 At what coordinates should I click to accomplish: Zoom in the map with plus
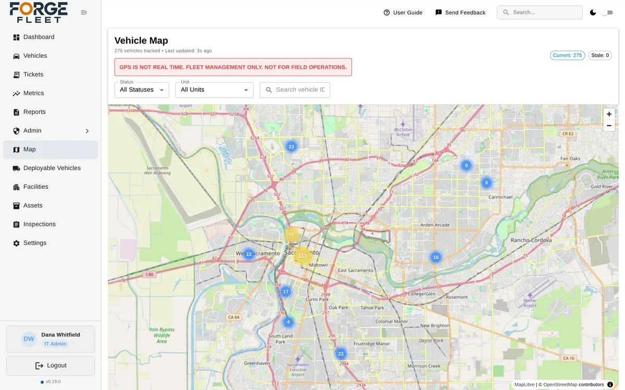coord(609,114)
